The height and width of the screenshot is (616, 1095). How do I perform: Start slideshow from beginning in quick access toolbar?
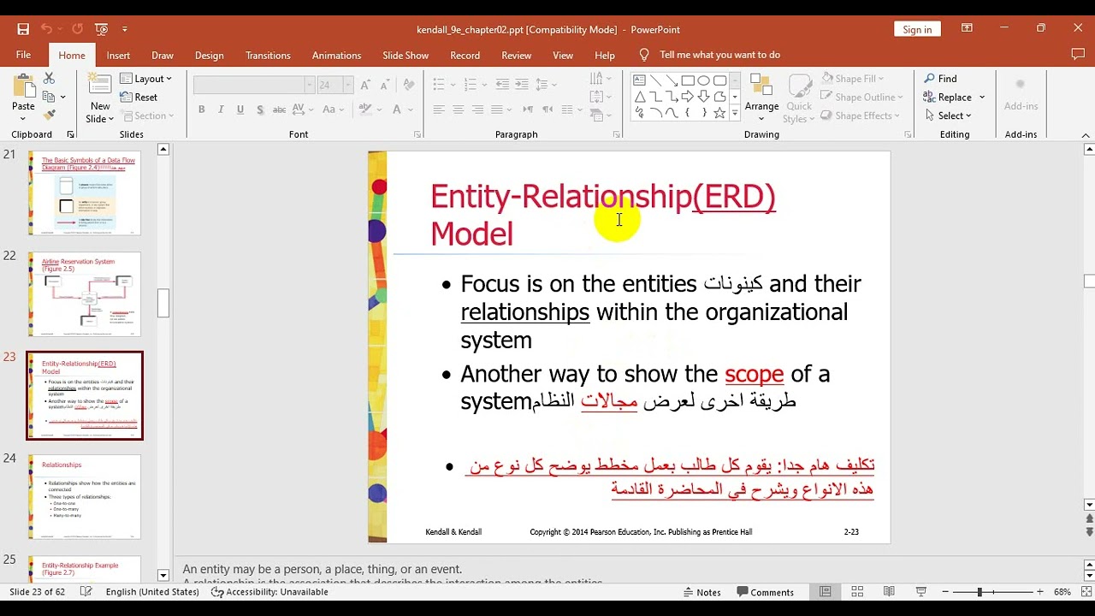[x=102, y=29]
